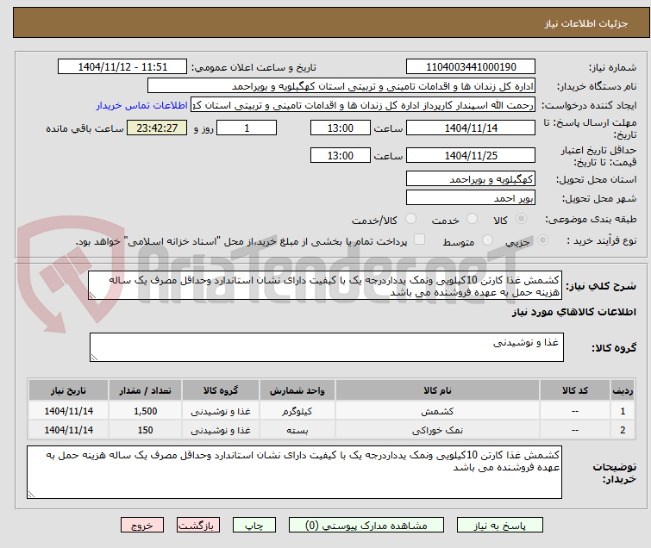Click the نمک خوراکی item name cell
Image resolution: width=651 pixels, height=548 pixels.
click(438, 430)
